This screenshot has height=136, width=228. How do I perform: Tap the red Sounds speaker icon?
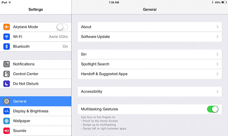tap(7, 131)
